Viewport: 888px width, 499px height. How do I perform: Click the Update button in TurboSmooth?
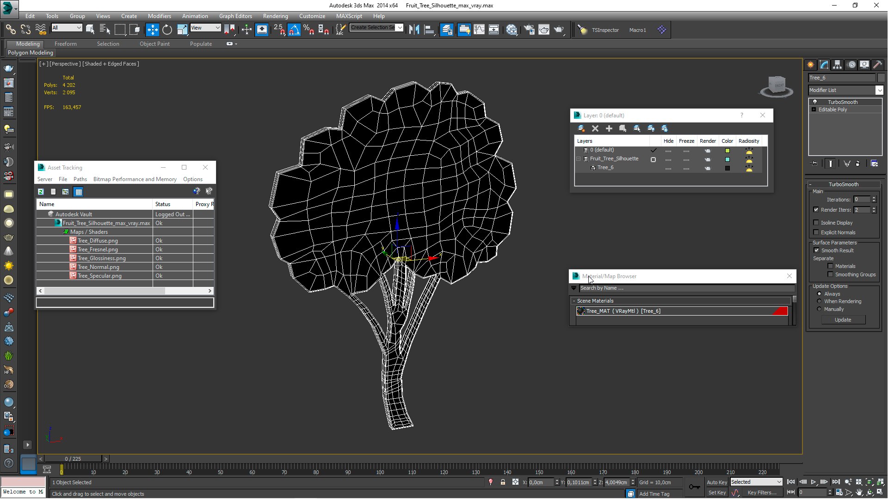point(843,320)
